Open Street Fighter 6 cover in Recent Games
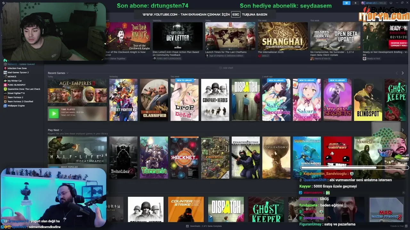Image resolution: width=410 pixels, height=230 pixels. coord(123,100)
